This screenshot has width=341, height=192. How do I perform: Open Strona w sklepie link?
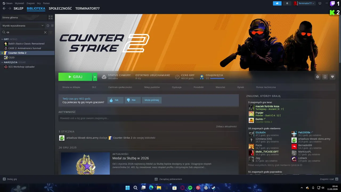[x=71, y=87]
